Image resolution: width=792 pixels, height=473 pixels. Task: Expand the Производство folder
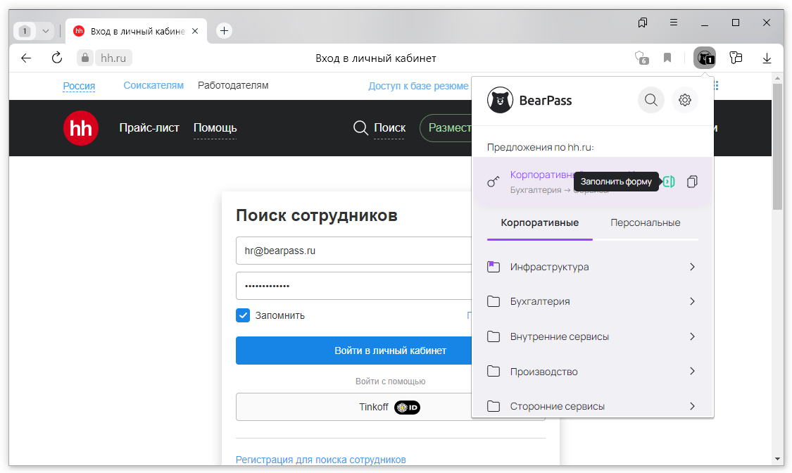coord(692,371)
